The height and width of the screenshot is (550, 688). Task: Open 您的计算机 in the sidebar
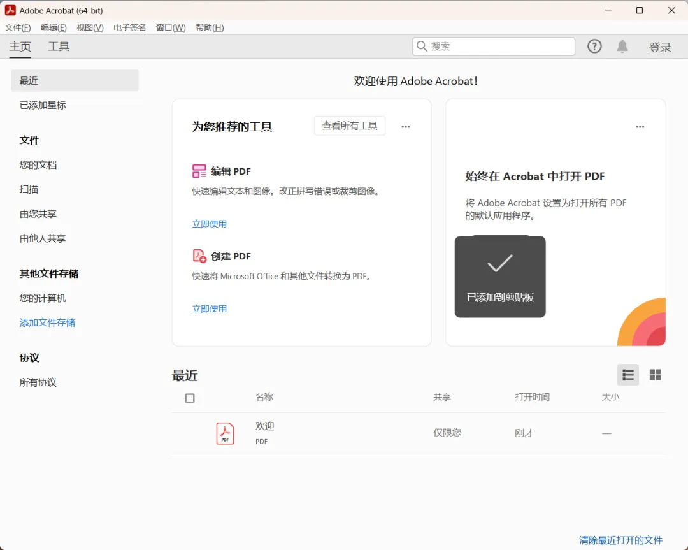43,298
